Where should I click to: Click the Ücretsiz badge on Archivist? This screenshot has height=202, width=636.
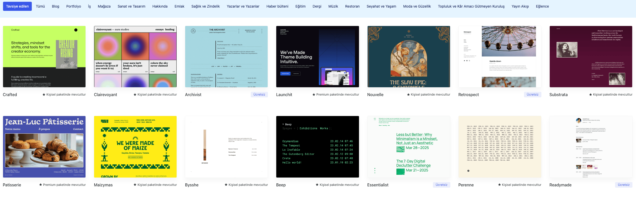[259, 95]
